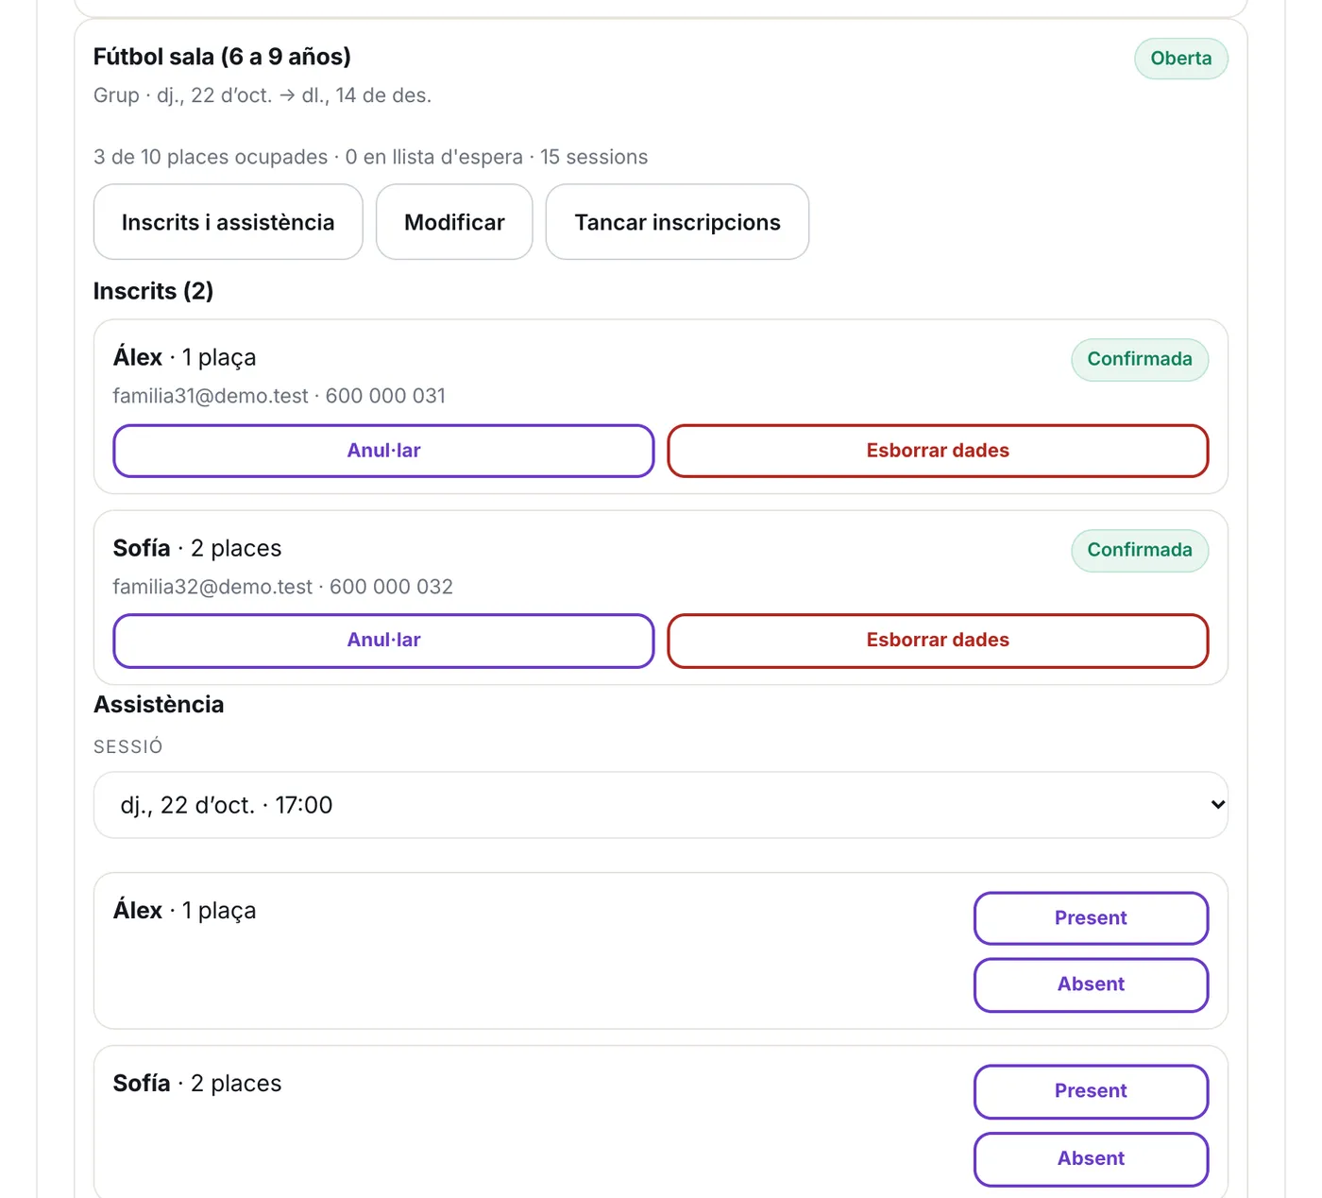The height and width of the screenshot is (1198, 1322).
Task: Mark Álex as Absent
Action: click(x=1091, y=984)
